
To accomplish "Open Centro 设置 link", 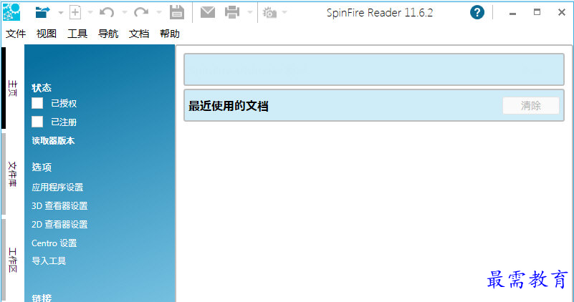I will pos(54,243).
